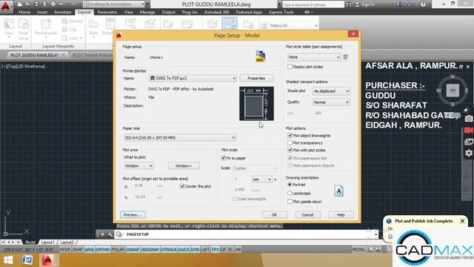Open plot style table editor icon
474x267 pixels.
point(346,57)
